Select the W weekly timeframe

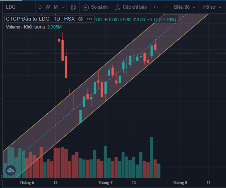pos(48,7)
